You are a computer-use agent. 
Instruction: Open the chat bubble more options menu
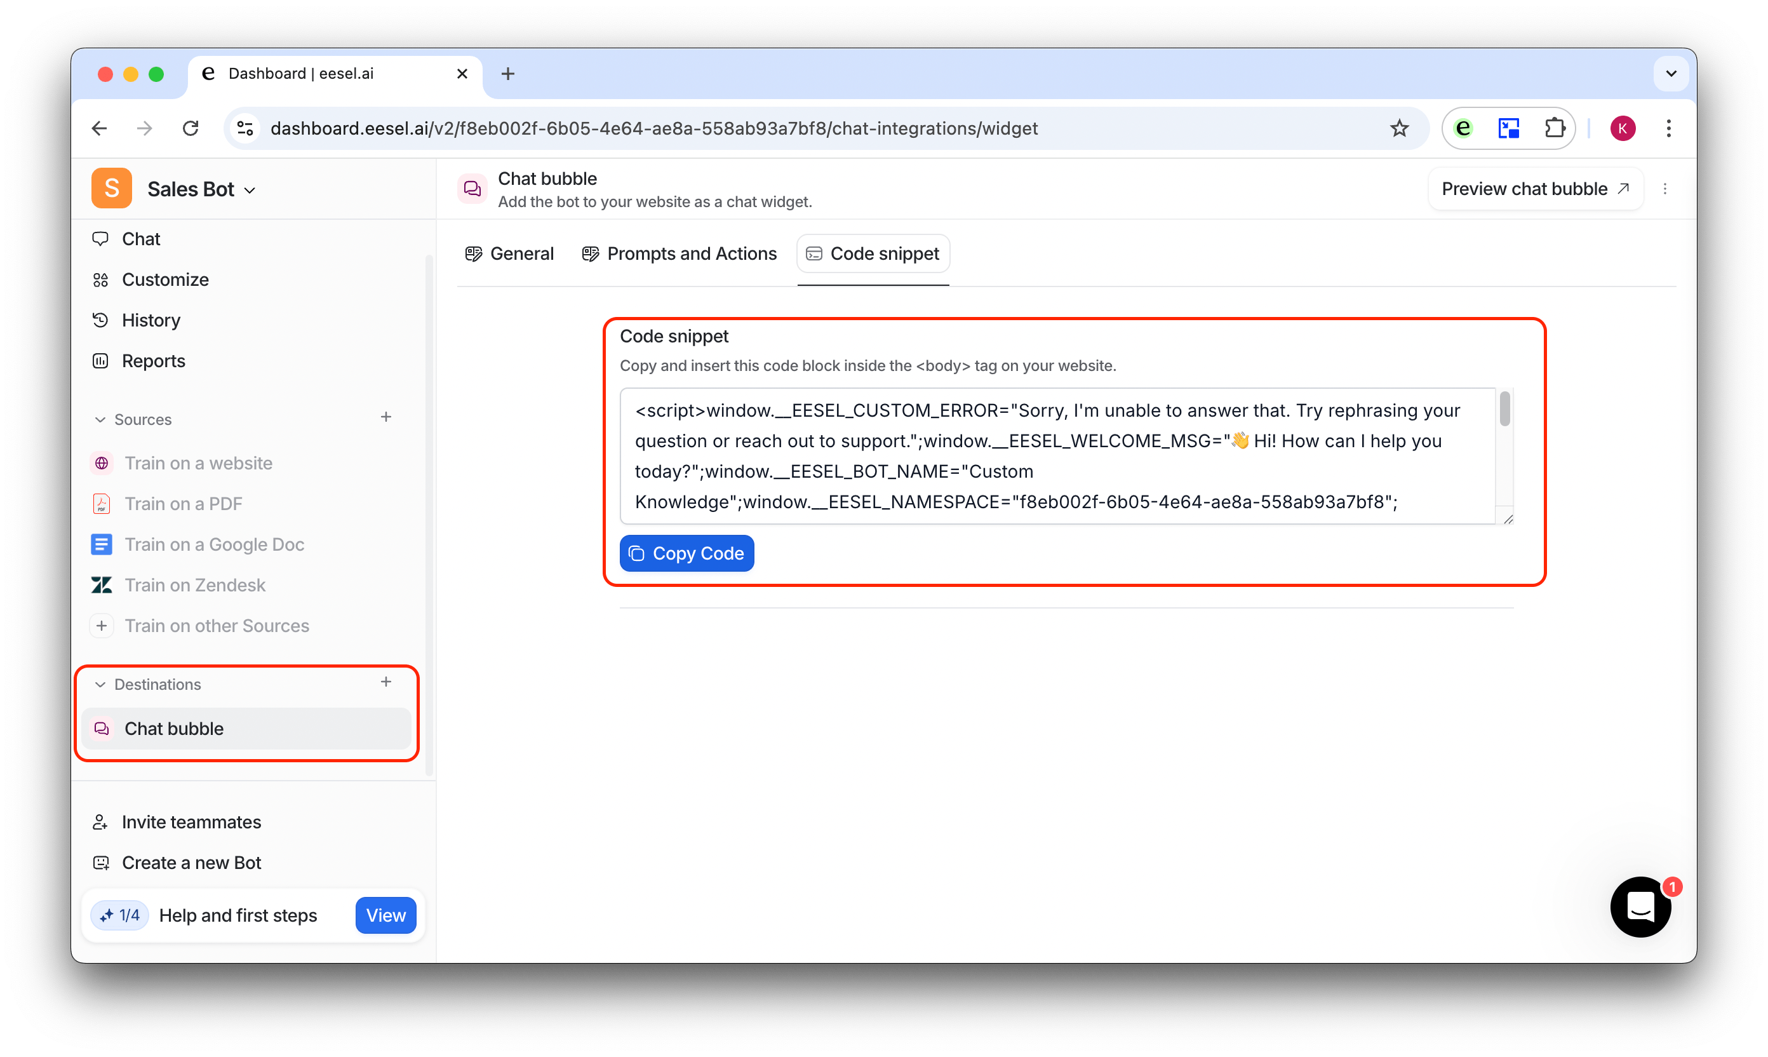click(x=1664, y=189)
